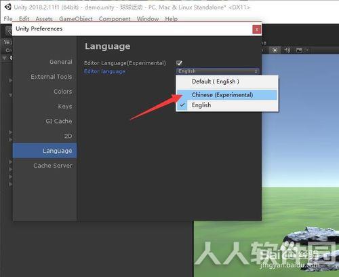Click the Unity logo in title bar
Viewport: 339px width, 277px height.
coord(7,7)
